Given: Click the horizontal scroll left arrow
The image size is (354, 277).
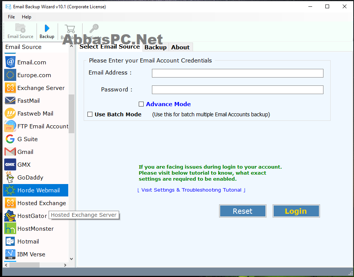Looking at the screenshot, I should coord(6,265).
